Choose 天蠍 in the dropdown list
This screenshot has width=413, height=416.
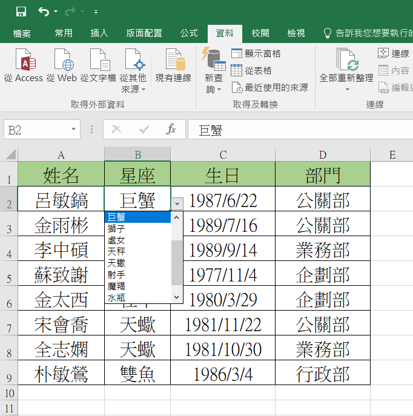click(x=137, y=263)
